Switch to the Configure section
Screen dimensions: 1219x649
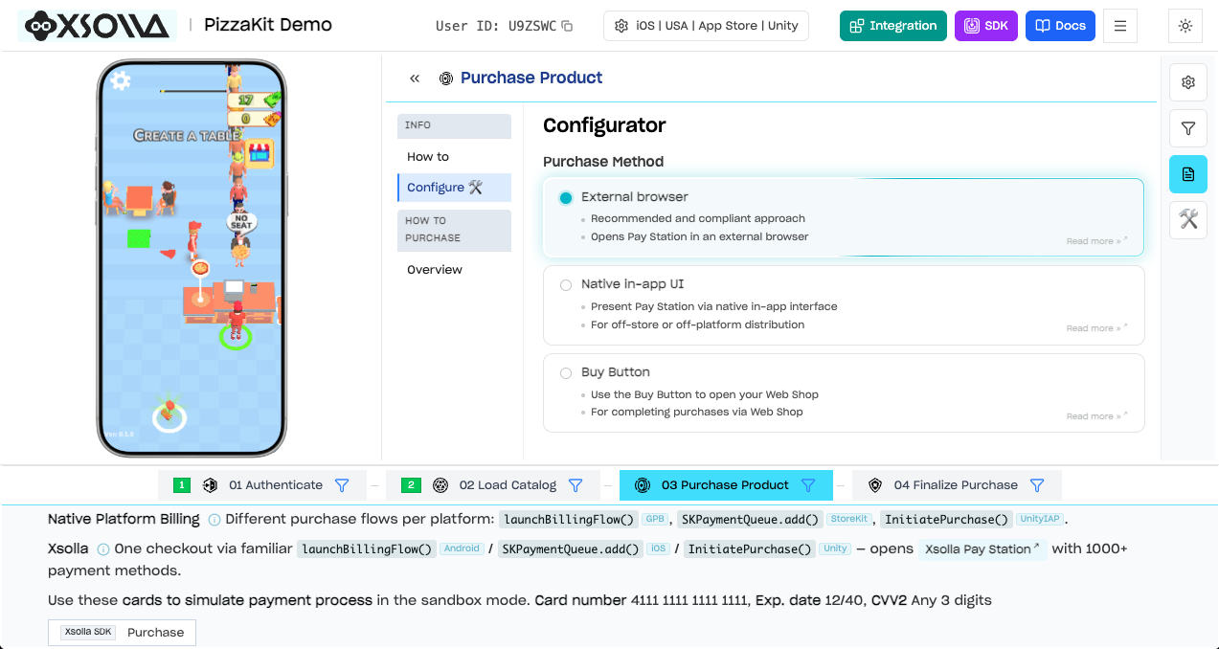(x=454, y=187)
